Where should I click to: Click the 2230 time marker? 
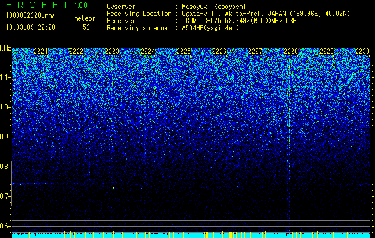point(362,51)
